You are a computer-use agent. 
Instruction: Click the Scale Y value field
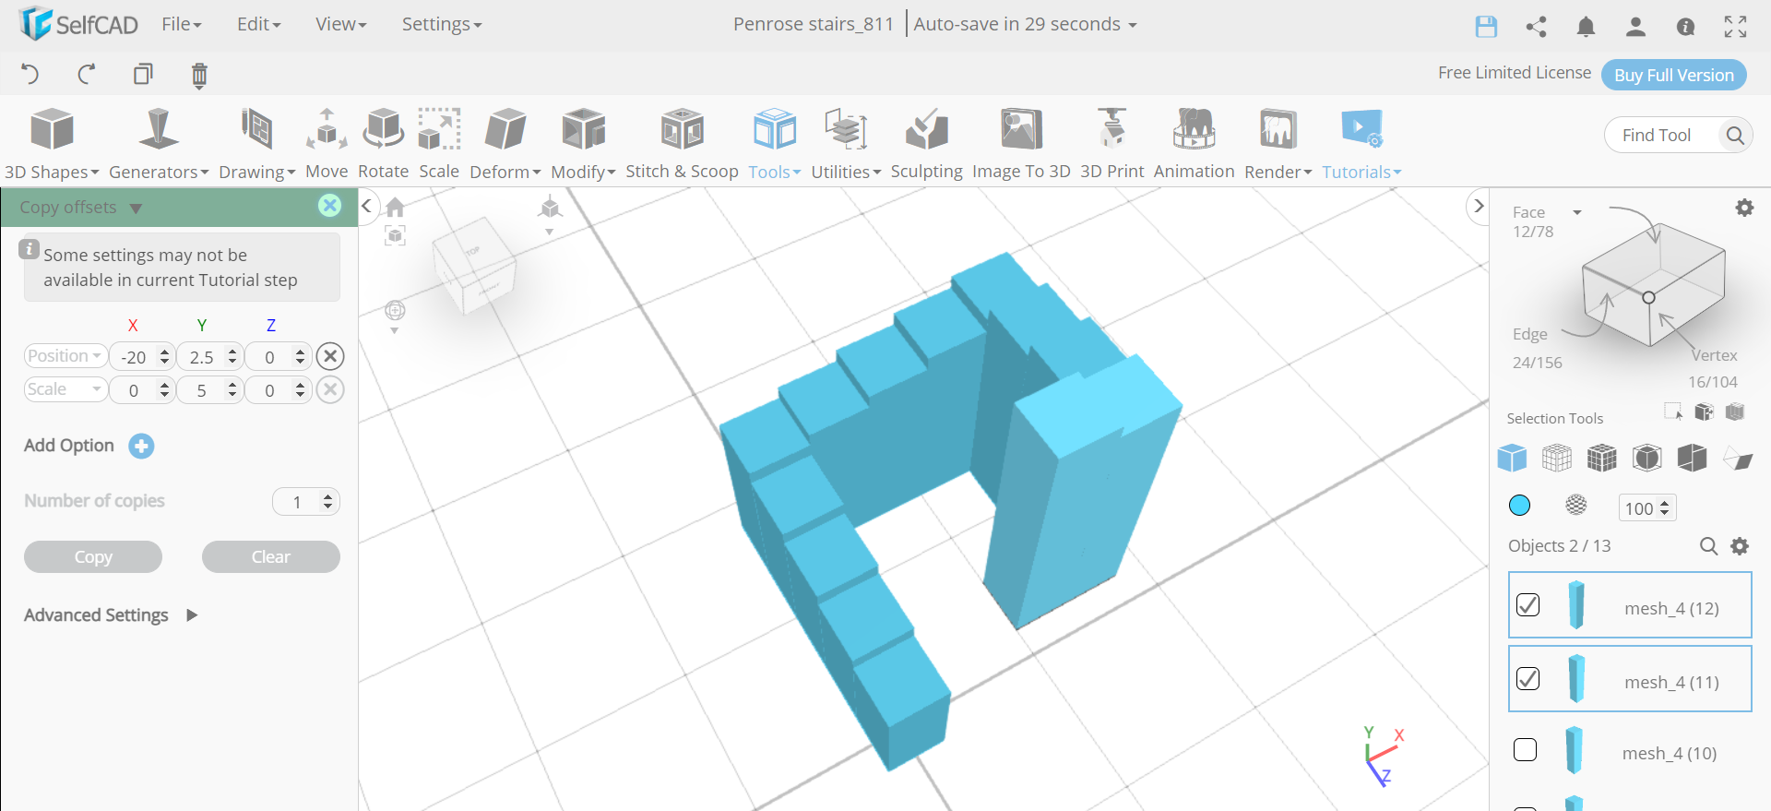click(x=202, y=389)
